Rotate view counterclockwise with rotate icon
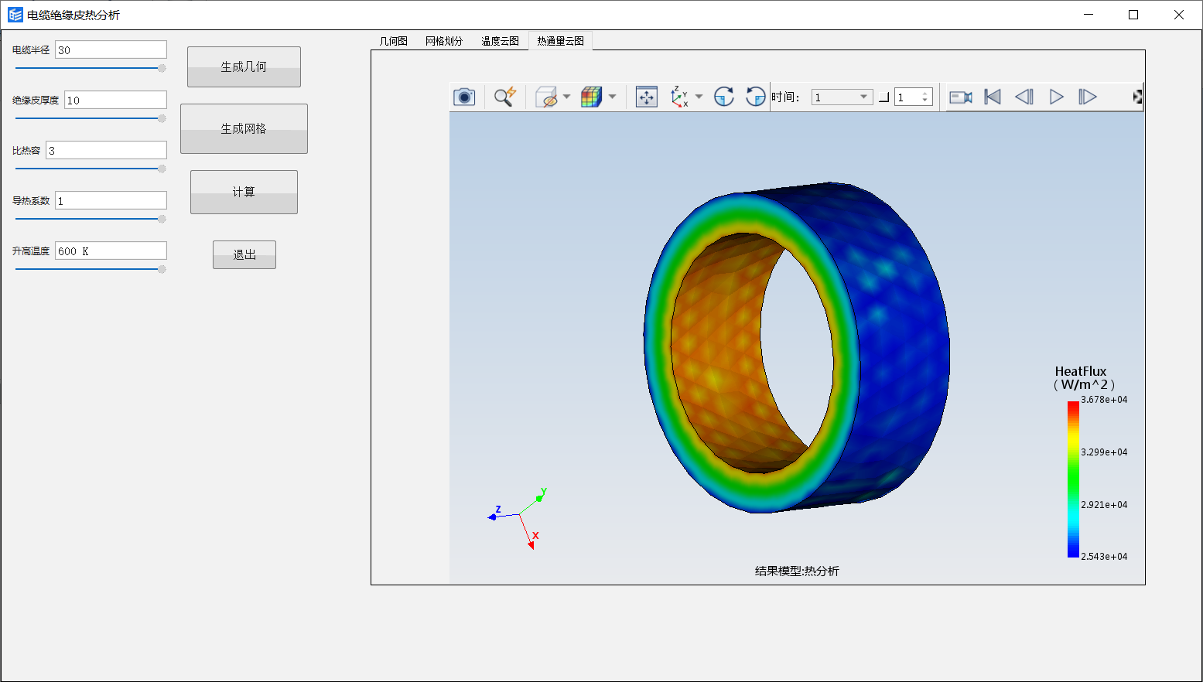Screen dimensions: 1203x682 pyautogui.click(x=755, y=97)
